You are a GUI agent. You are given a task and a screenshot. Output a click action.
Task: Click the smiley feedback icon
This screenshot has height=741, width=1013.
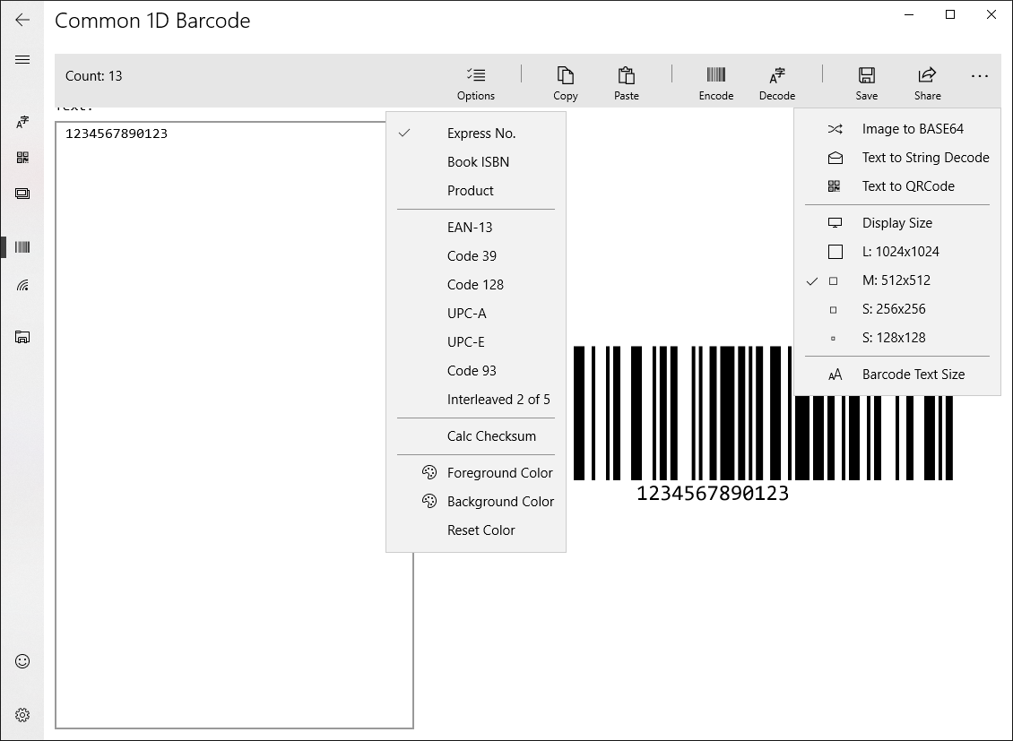pyautogui.click(x=22, y=661)
